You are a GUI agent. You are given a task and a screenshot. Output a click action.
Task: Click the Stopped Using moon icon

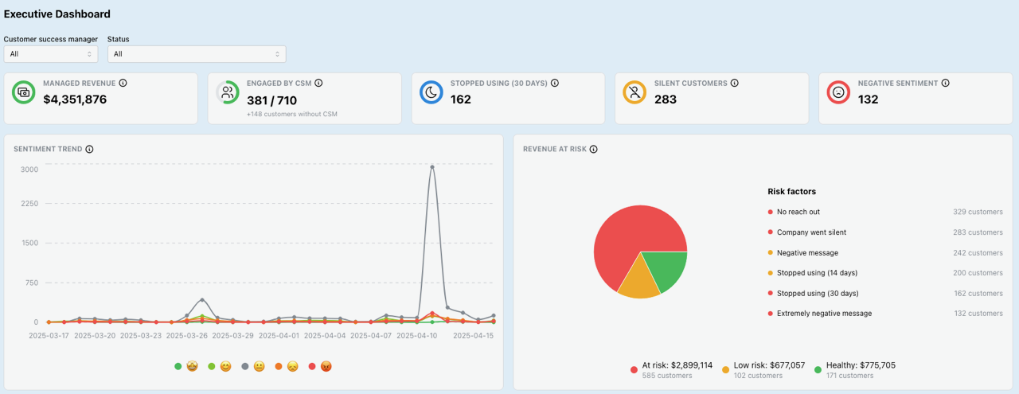coord(431,92)
